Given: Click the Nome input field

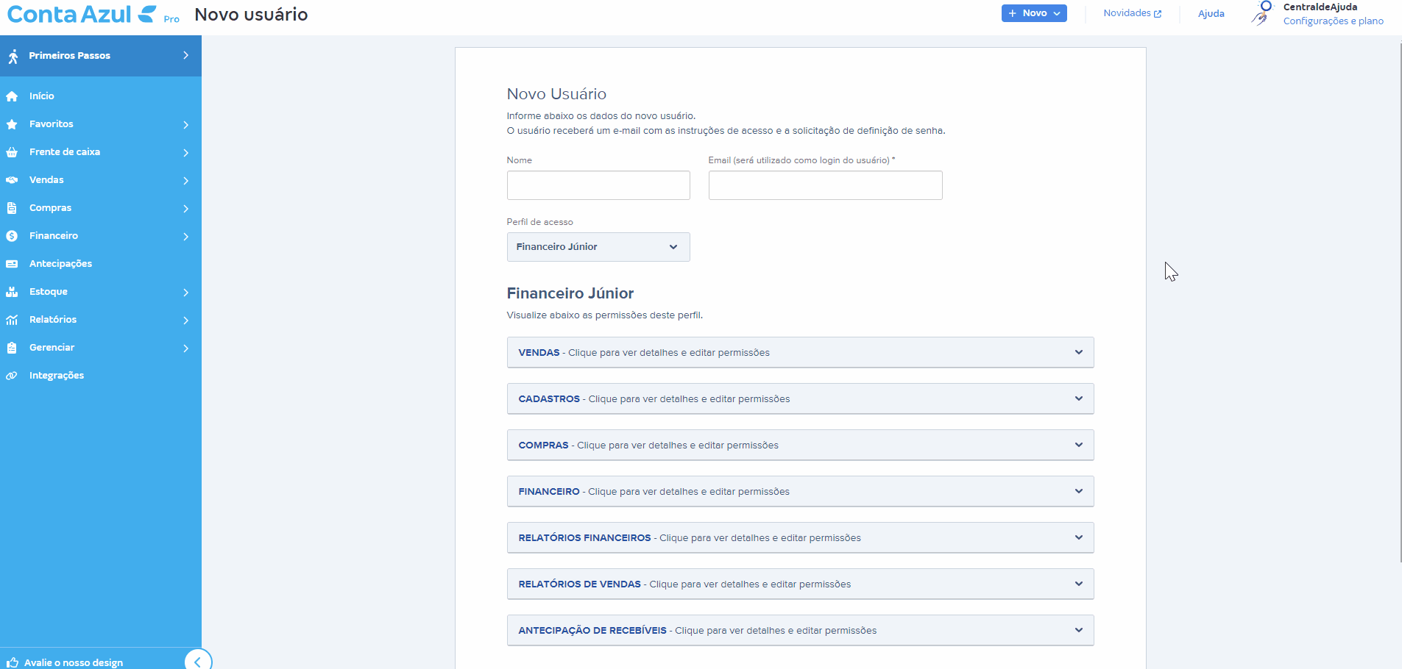Looking at the screenshot, I should [x=598, y=185].
